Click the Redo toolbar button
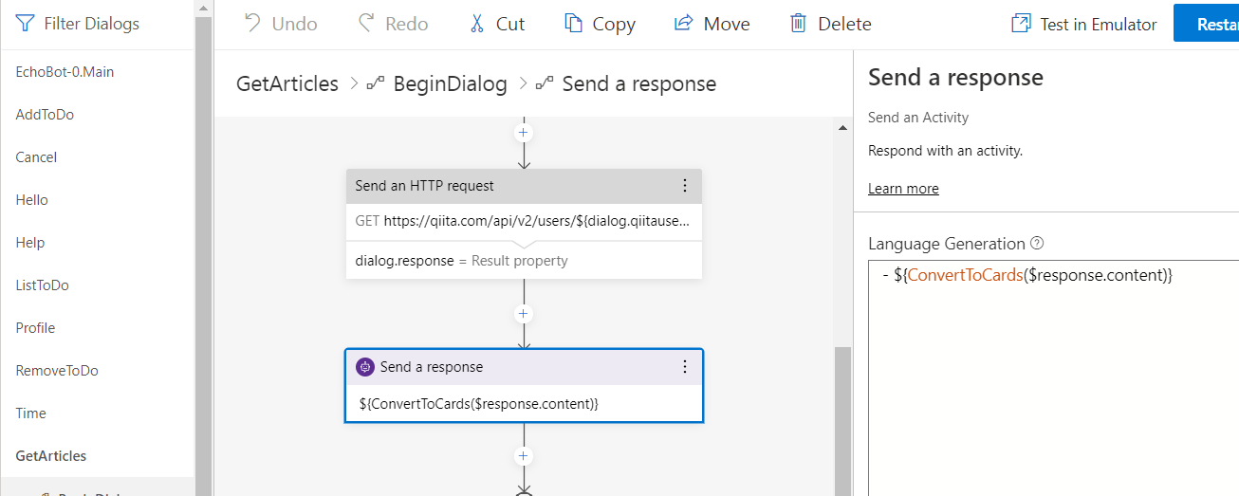1239x496 pixels. (x=393, y=24)
